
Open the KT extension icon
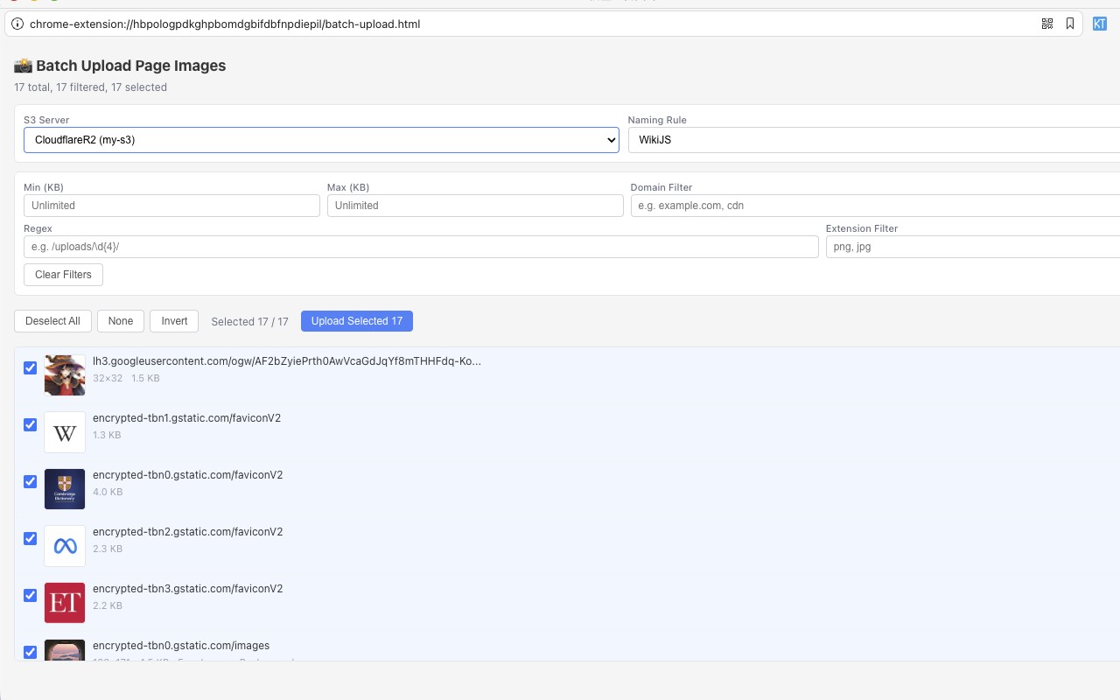[x=1100, y=24]
